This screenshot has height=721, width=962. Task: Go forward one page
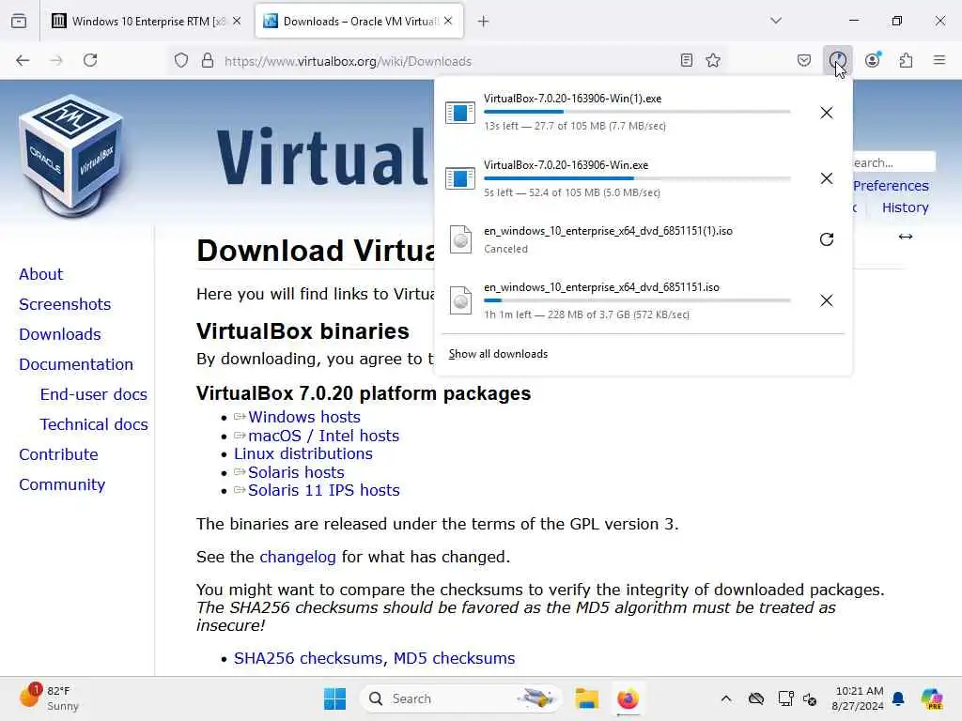pos(56,60)
